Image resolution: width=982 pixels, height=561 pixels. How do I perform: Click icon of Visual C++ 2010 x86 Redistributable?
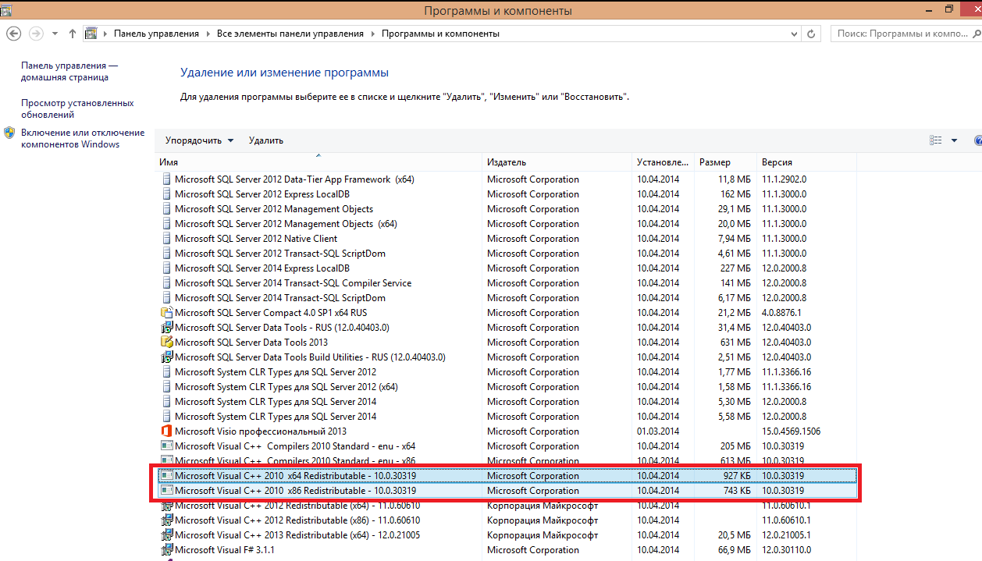pyautogui.click(x=166, y=491)
